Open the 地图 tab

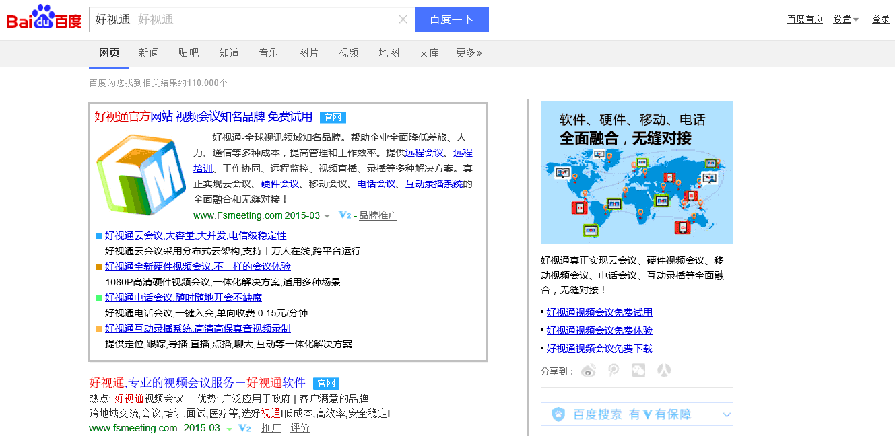[389, 53]
